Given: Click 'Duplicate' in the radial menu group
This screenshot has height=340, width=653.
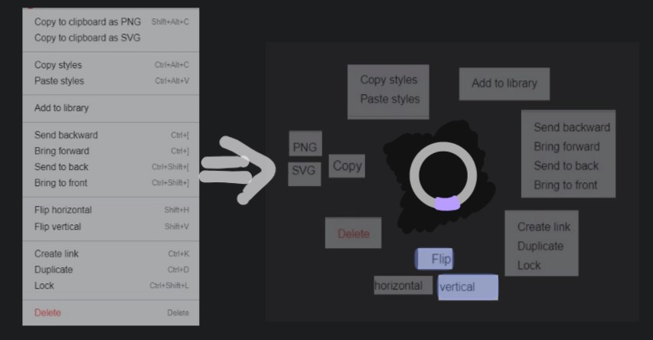Looking at the screenshot, I should point(540,247).
